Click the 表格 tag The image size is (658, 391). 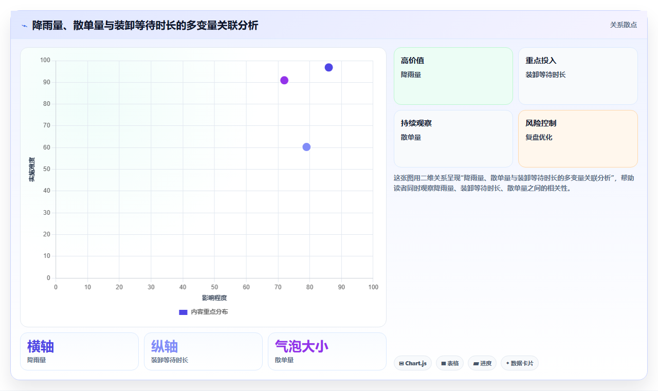pyautogui.click(x=450, y=363)
